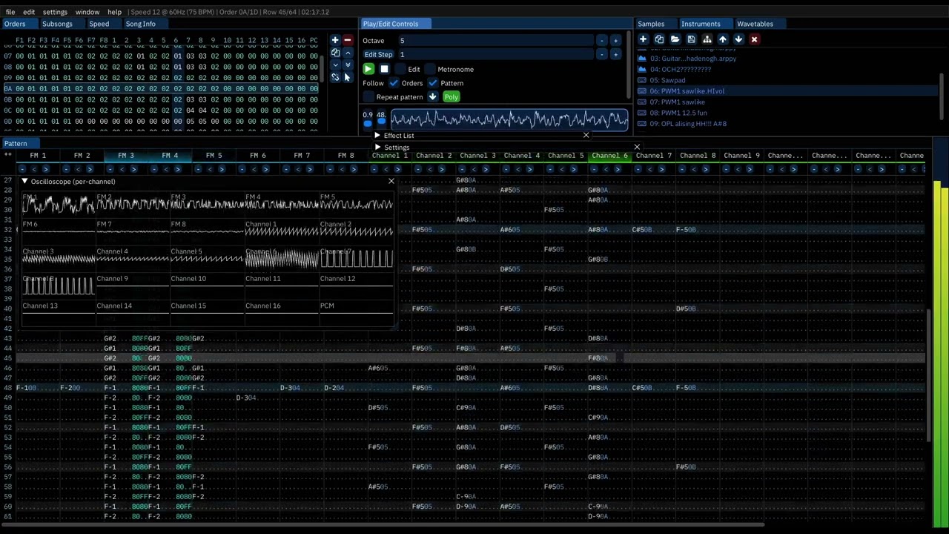
Task: Open the settings menu
Action: coord(55,12)
